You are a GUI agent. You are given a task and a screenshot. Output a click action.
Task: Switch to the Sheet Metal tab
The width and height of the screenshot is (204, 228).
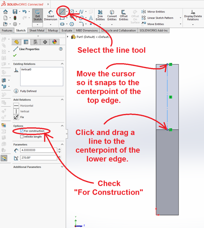[x=37, y=31]
